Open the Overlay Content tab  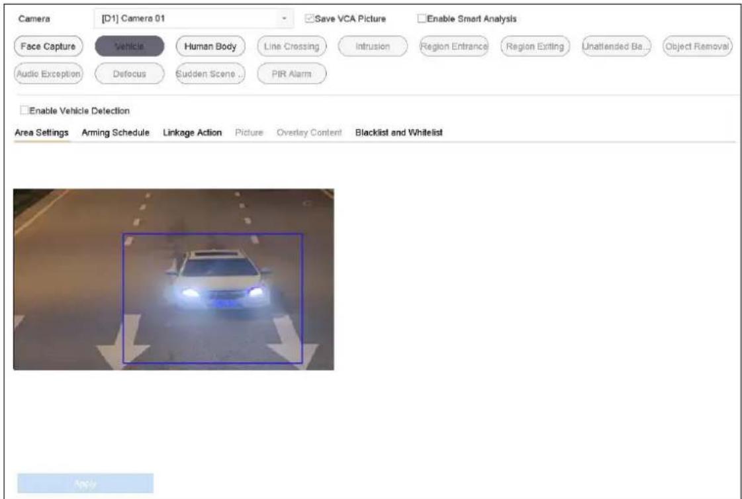[x=309, y=133]
